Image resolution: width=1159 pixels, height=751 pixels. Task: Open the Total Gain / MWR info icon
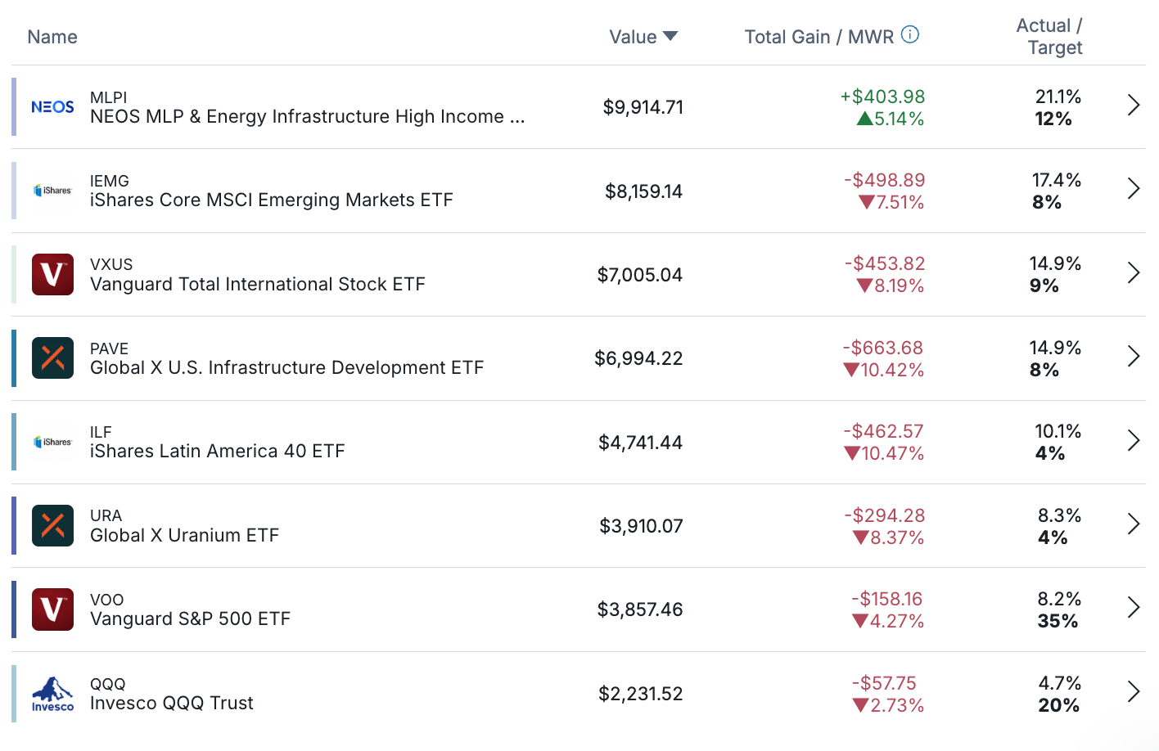[910, 34]
